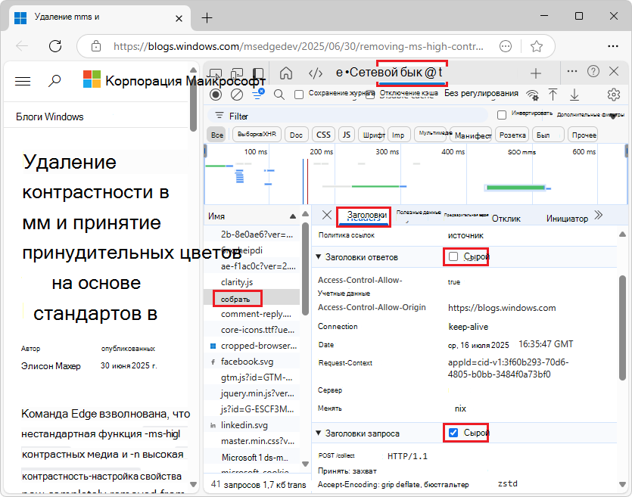Import HAR file with upload icon

point(553,95)
